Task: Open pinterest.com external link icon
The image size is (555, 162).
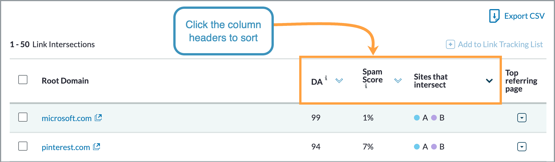Action: pos(97,147)
